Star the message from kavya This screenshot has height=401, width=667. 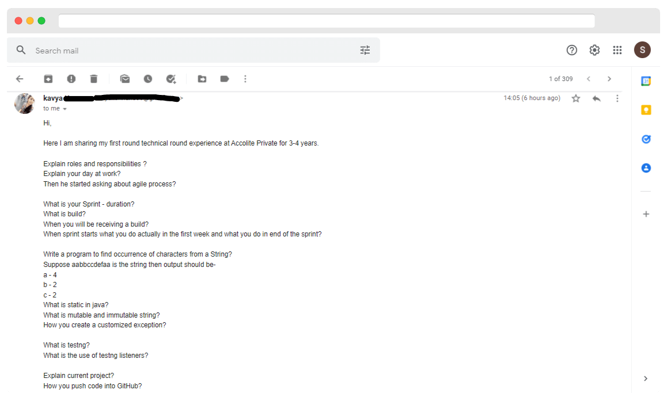pyautogui.click(x=576, y=98)
